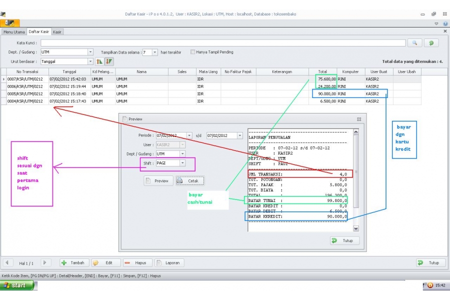This screenshot has height=300, width=450.
Task: Enable Hanya Tampil Pending checkbox
Action: (x=193, y=52)
